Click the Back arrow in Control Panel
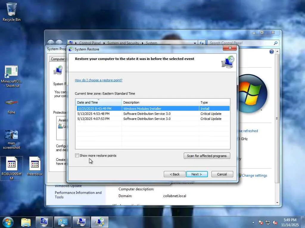305x228 pixels. 51,42
